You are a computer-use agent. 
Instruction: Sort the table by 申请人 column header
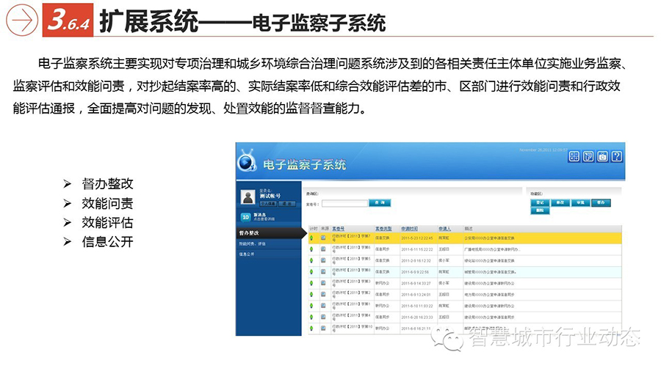(x=445, y=229)
